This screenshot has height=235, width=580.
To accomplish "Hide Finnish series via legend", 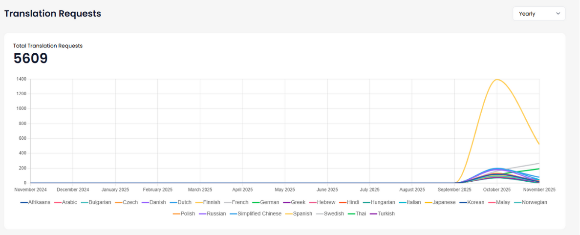I will [x=208, y=202].
